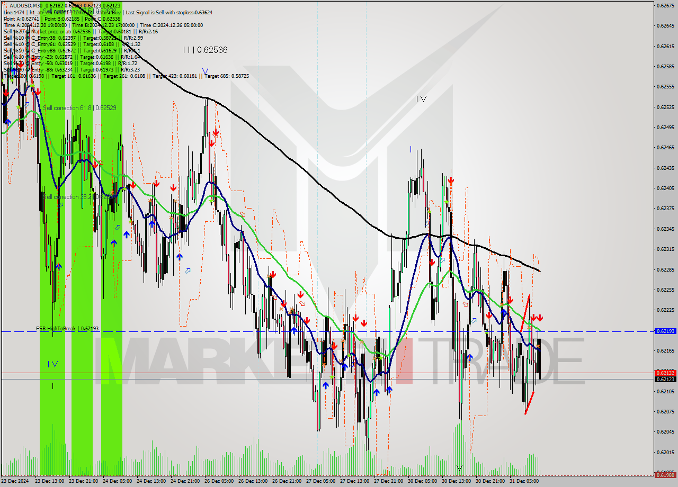678x487 pixels.
Task: Click the '26 Dec 05:00' time label
Action: click(x=220, y=481)
